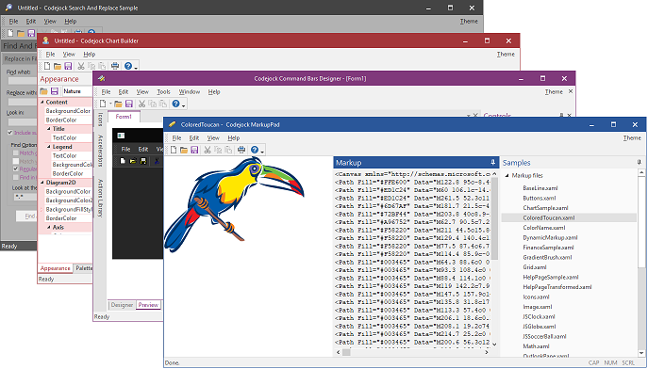Click Open icon in Search And Replace toolbar
Screen dimensions: 648x369
pyautogui.click(x=21, y=33)
